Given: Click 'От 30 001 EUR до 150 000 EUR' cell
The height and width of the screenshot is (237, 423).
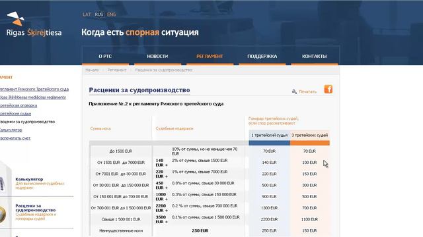Looking at the screenshot, I should [x=121, y=186].
